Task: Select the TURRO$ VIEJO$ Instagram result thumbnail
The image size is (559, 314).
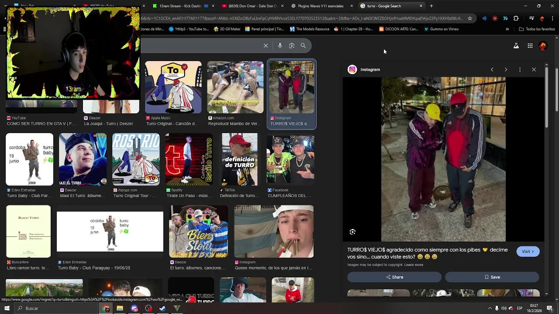Action: [x=292, y=87]
